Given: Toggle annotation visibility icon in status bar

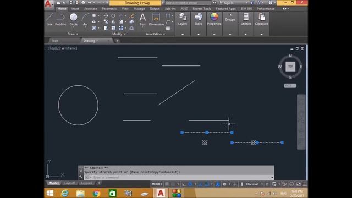Looking at the screenshot, I should [x=218, y=184].
